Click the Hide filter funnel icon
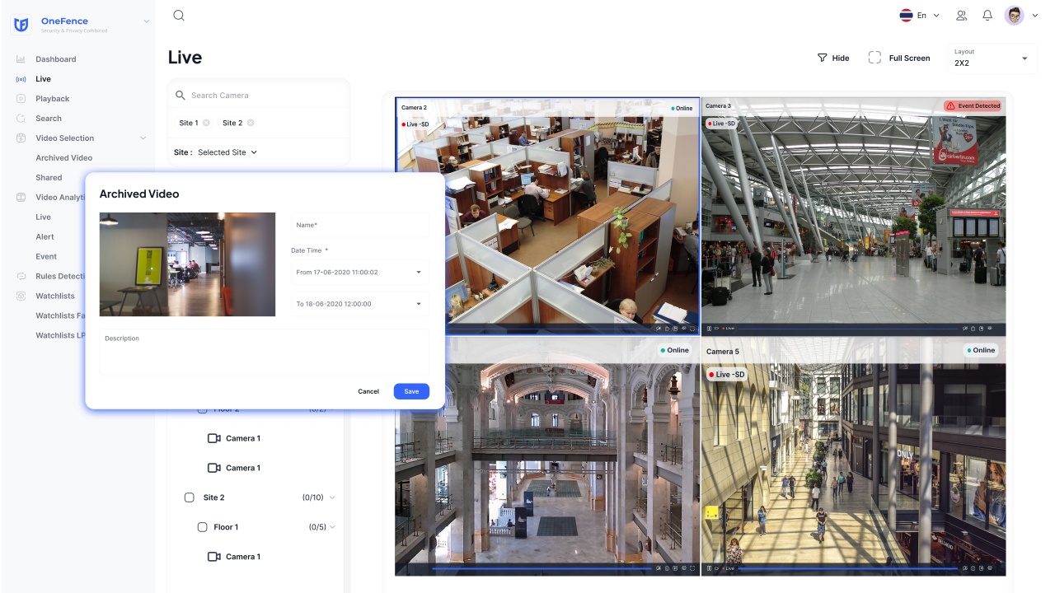Viewport: 1055px width, 593px height. point(822,58)
